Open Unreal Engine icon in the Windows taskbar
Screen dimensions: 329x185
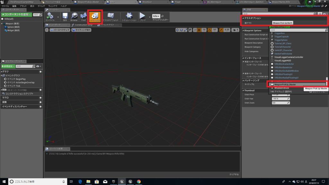point(122,182)
